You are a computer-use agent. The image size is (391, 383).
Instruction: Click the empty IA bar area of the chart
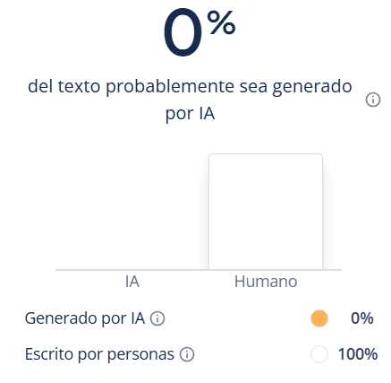coord(132,212)
